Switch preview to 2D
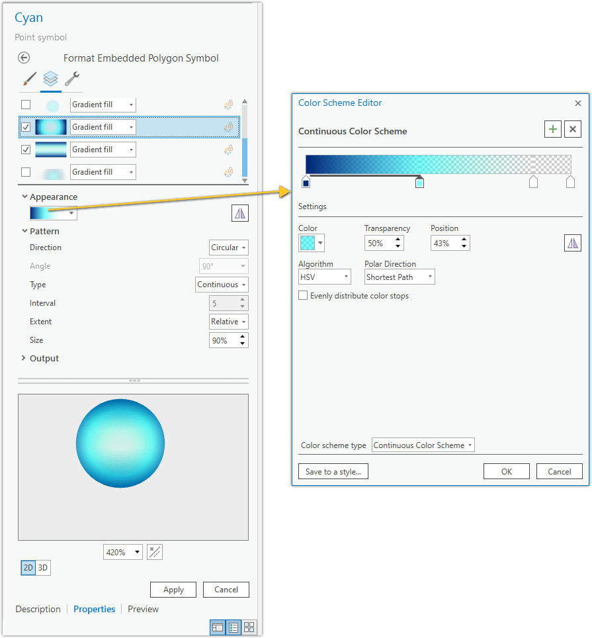Screen dimensions: 592x638 pyautogui.click(x=28, y=568)
